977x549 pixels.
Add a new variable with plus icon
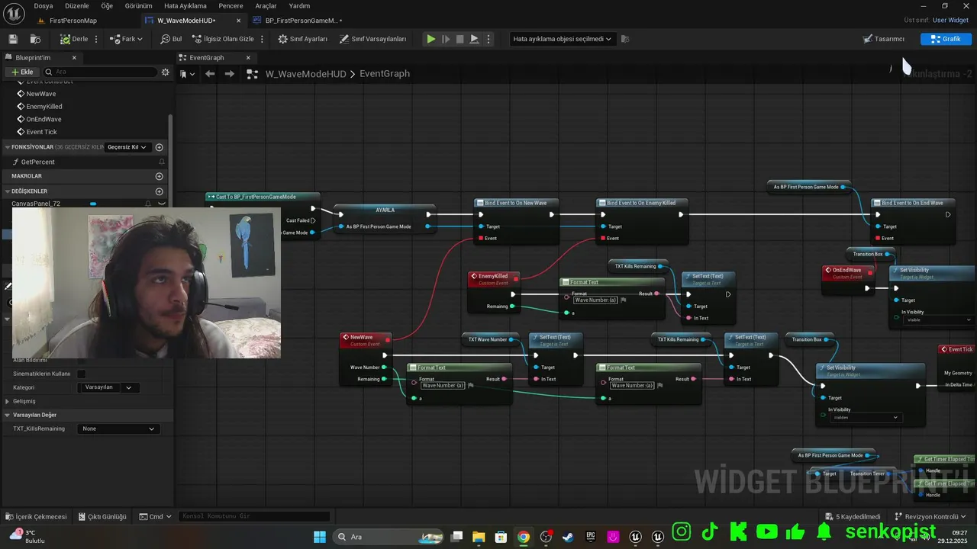pyautogui.click(x=160, y=191)
